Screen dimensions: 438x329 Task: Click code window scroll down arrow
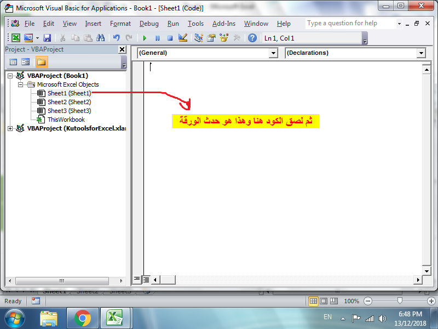pyautogui.click(x=427, y=271)
